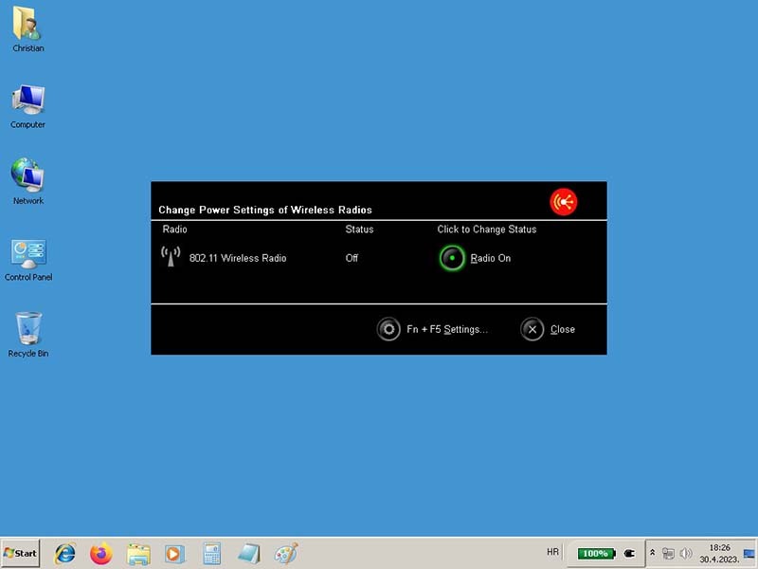Image resolution: width=758 pixels, height=569 pixels.
Task: Open the Recycle Bin
Action: pyautogui.click(x=27, y=332)
